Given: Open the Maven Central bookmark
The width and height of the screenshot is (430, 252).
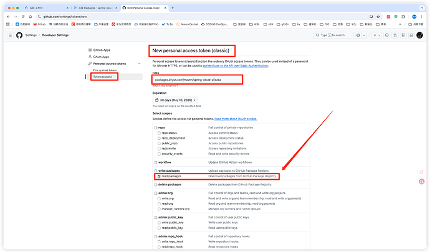Looking at the screenshot, I should (188, 24).
